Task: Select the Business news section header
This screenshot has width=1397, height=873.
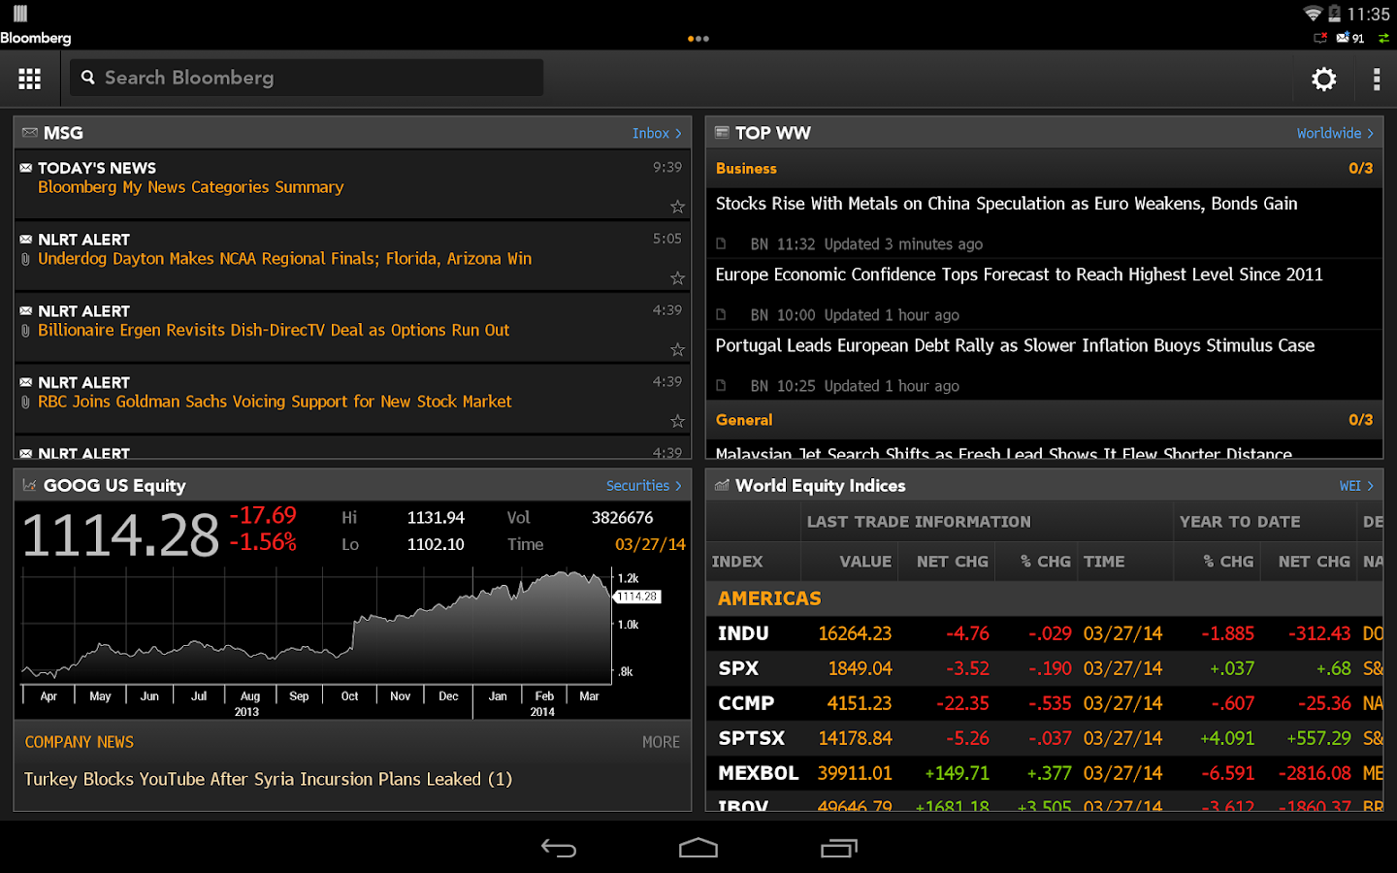Action: click(x=746, y=169)
